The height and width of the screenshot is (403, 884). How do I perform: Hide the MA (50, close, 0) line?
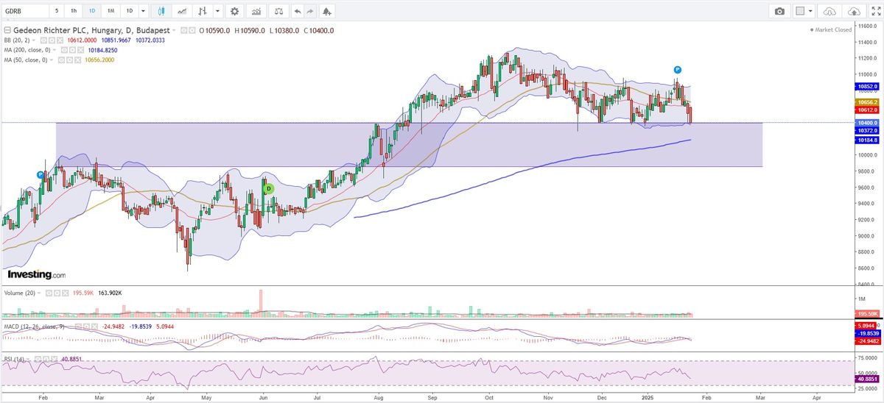[x=61, y=60]
